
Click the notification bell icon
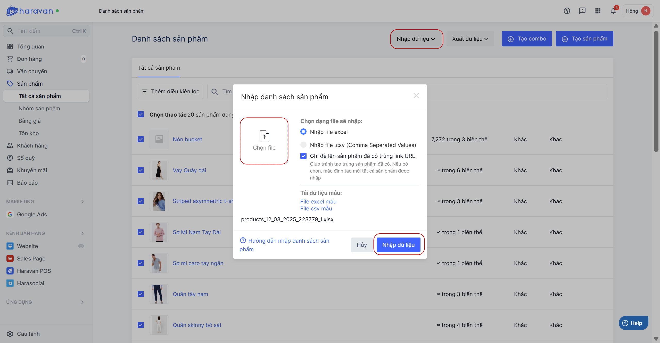[x=613, y=11]
